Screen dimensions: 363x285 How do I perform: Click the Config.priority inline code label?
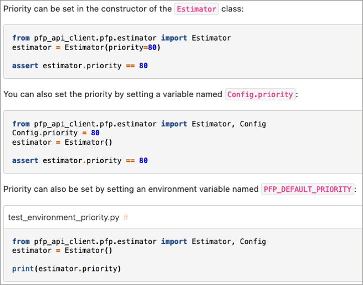coord(261,94)
